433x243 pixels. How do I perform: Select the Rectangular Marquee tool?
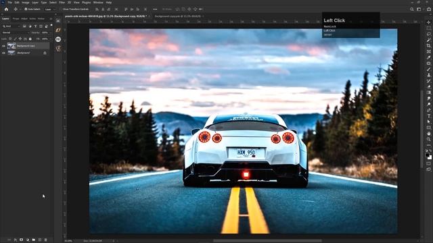[x=428, y=28]
